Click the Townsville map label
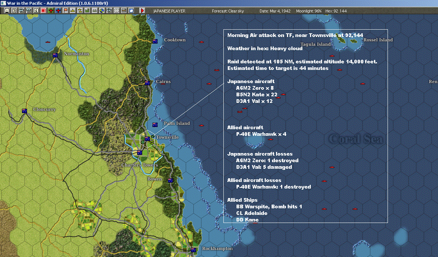Image resolution: width=438 pixels, height=257 pixels. 167,137
